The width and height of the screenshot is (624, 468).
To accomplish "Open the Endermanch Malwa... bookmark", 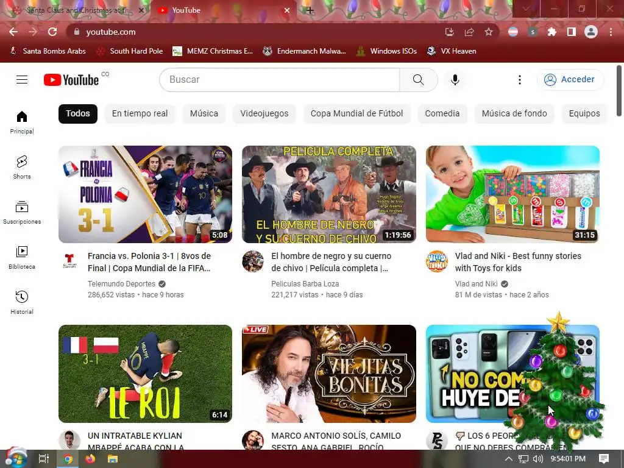I will [x=305, y=51].
